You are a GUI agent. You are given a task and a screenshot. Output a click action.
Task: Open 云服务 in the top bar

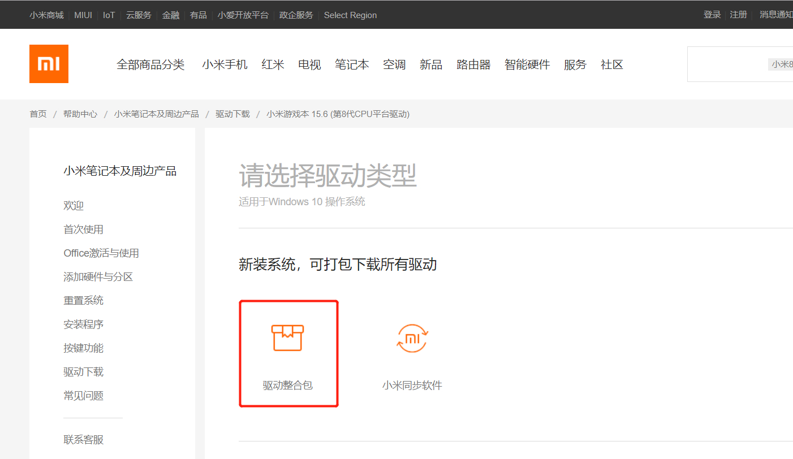[139, 15]
